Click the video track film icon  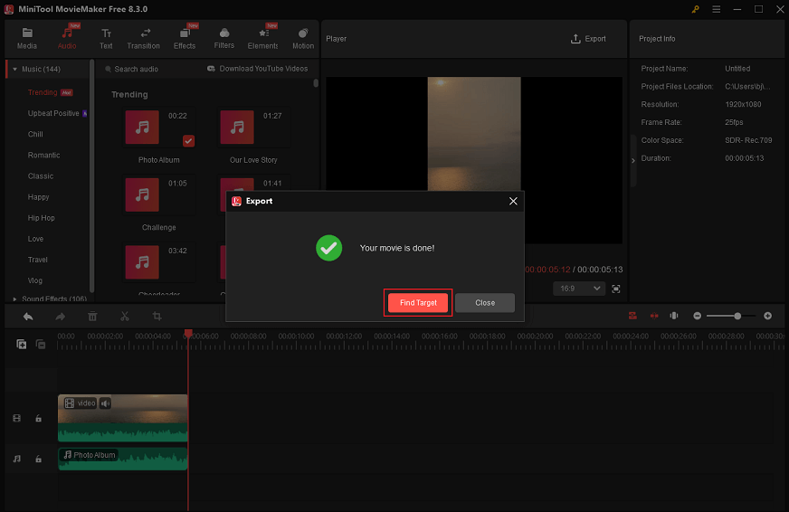pyautogui.click(x=16, y=418)
